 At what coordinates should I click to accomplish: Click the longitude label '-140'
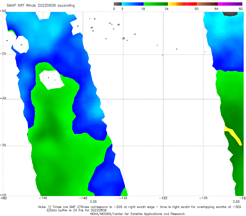coord(83,198)
